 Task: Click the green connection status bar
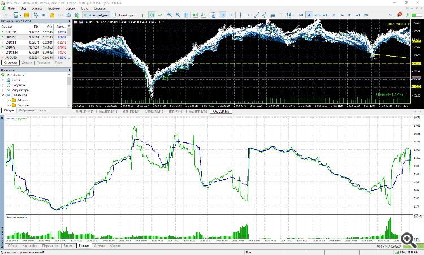coord(417,15)
